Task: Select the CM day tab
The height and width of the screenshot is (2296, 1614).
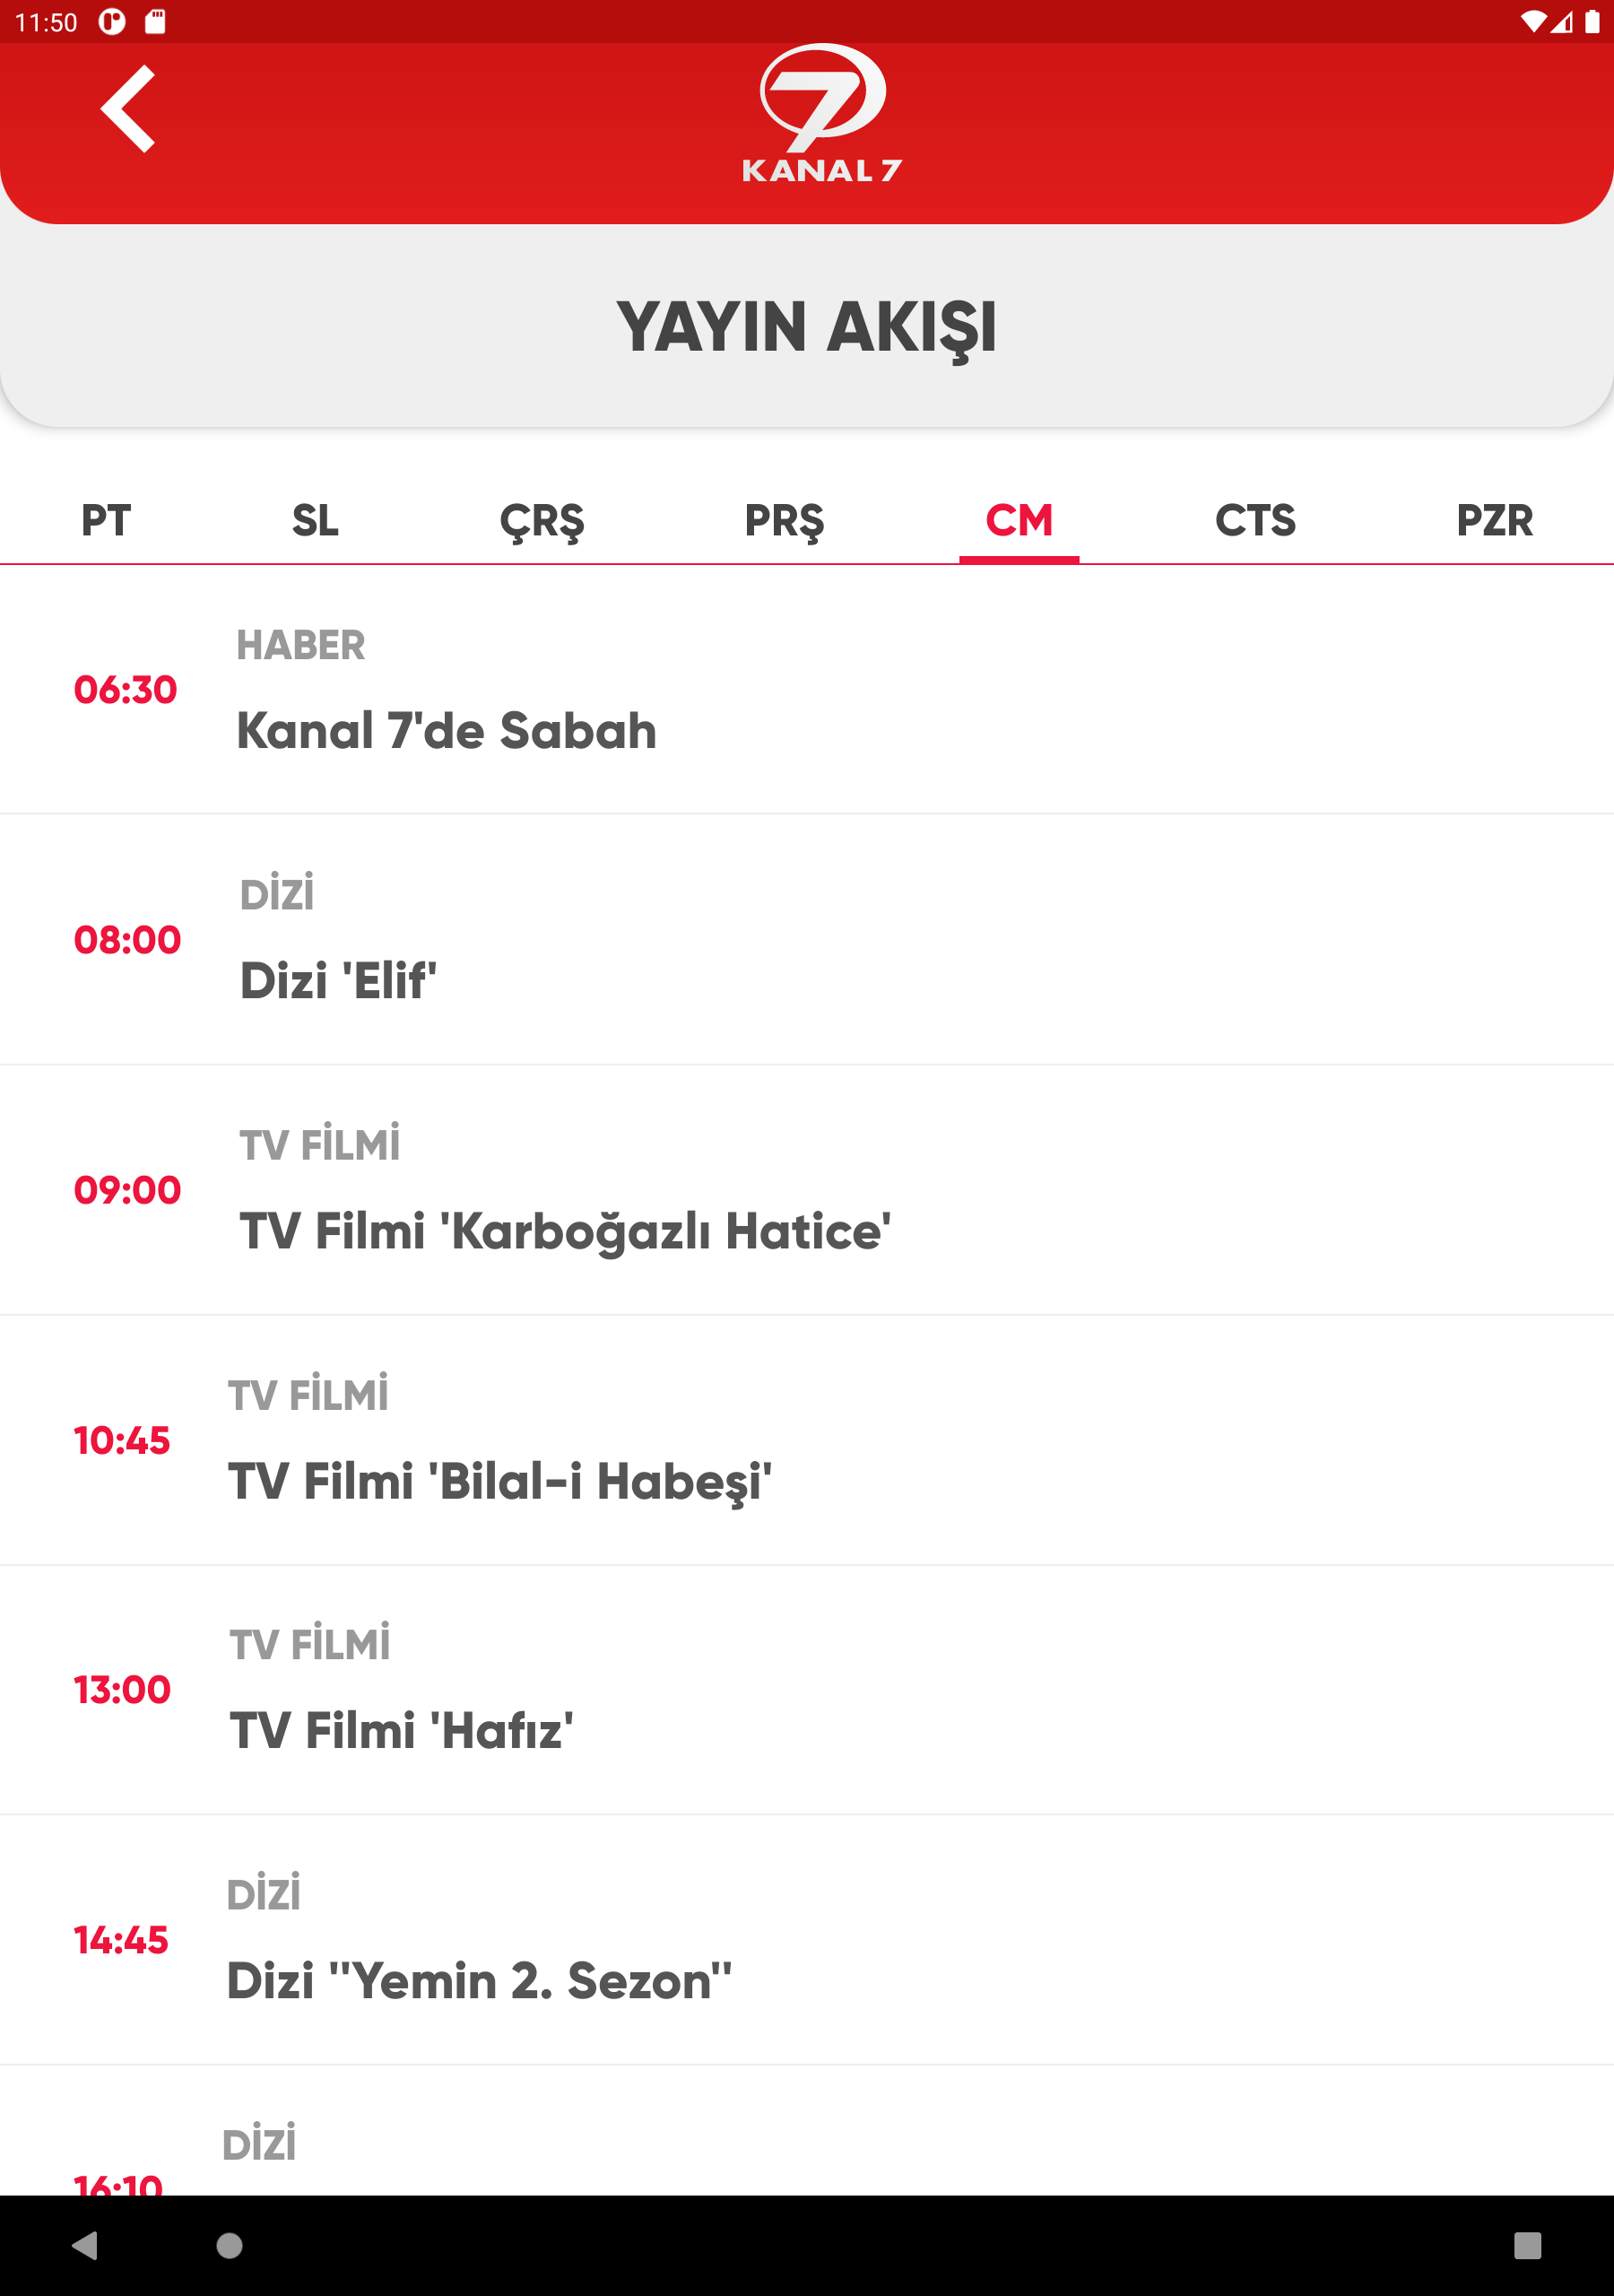Action: click(1019, 521)
